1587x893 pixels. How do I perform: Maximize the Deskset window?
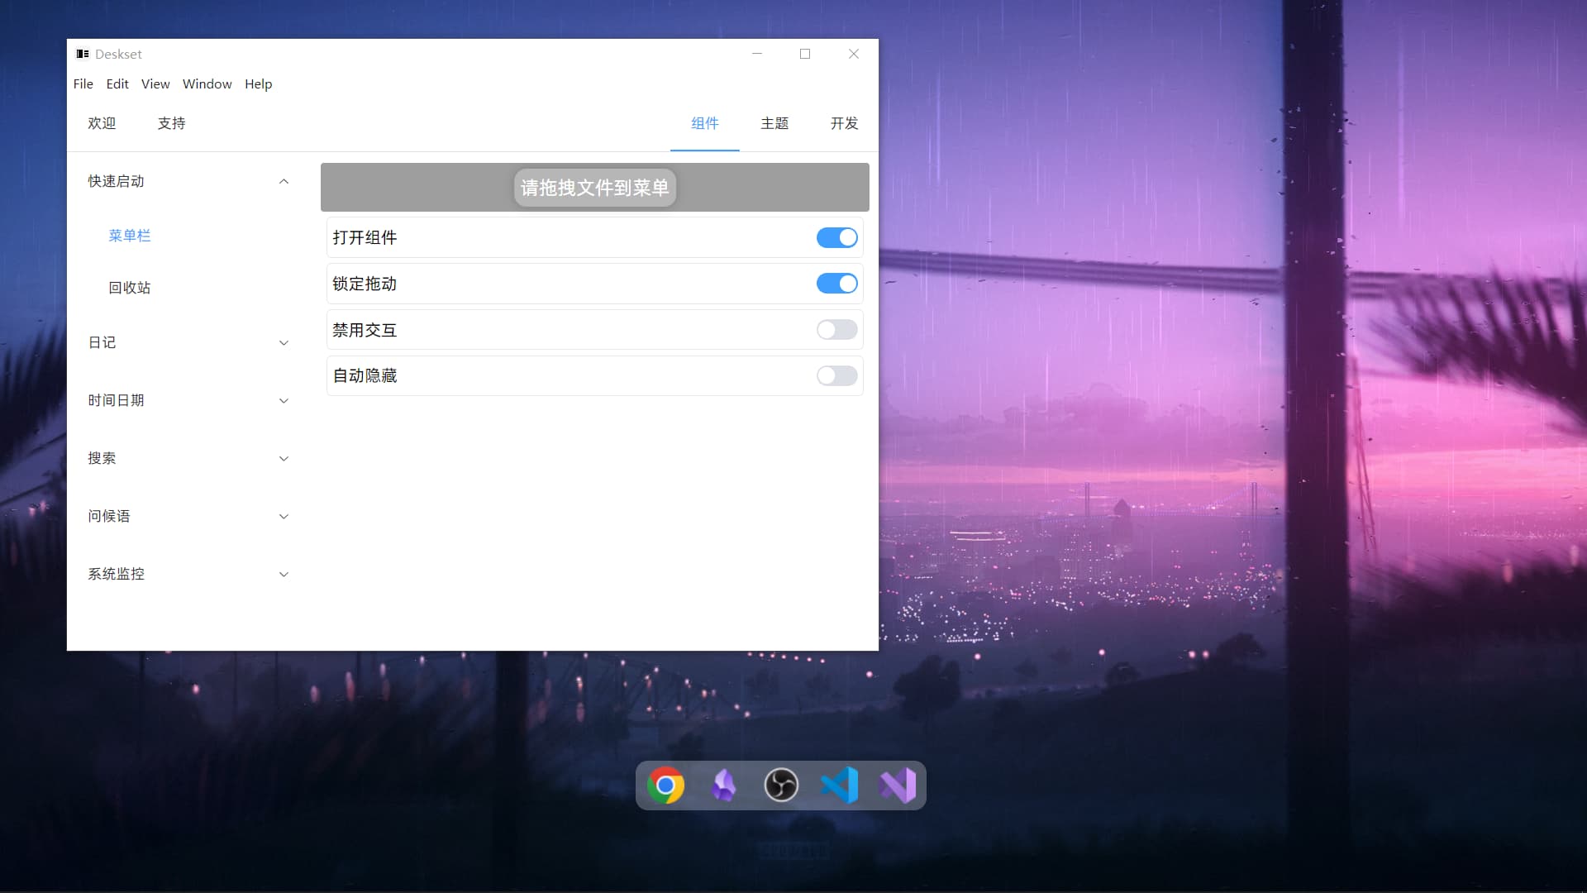click(805, 54)
